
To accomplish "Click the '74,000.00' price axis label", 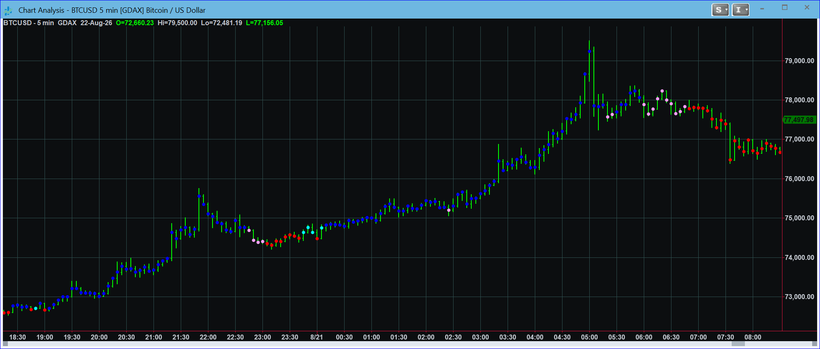I will [x=799, y=257].
